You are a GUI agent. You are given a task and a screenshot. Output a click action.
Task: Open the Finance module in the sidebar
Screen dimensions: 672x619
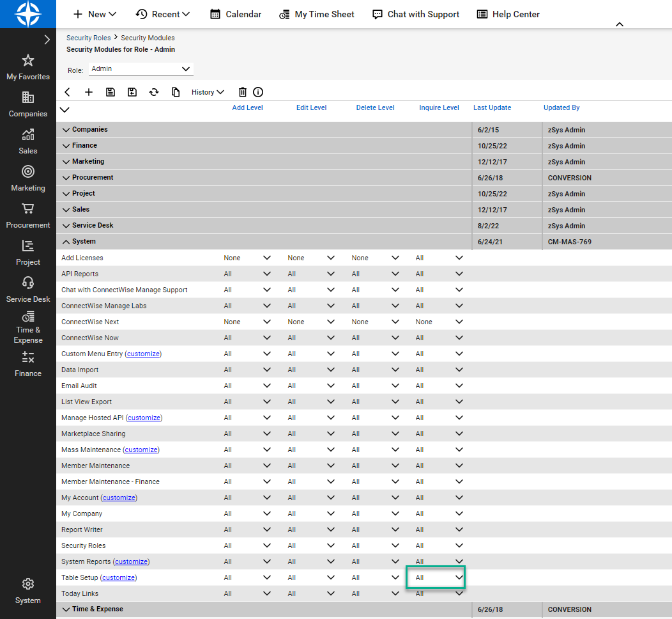[28, 364]
